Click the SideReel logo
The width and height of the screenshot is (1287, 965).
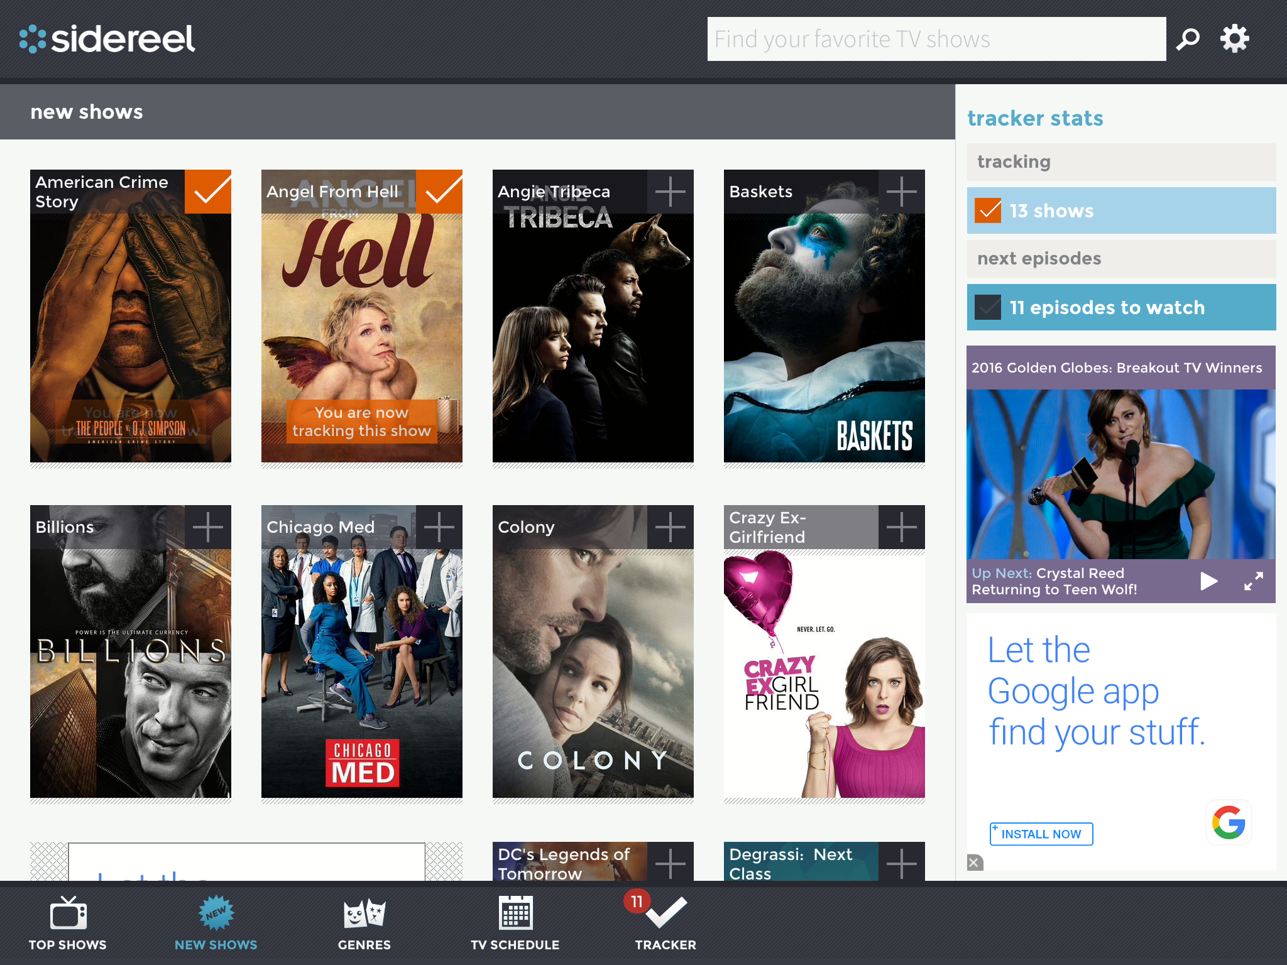point(107,39)
